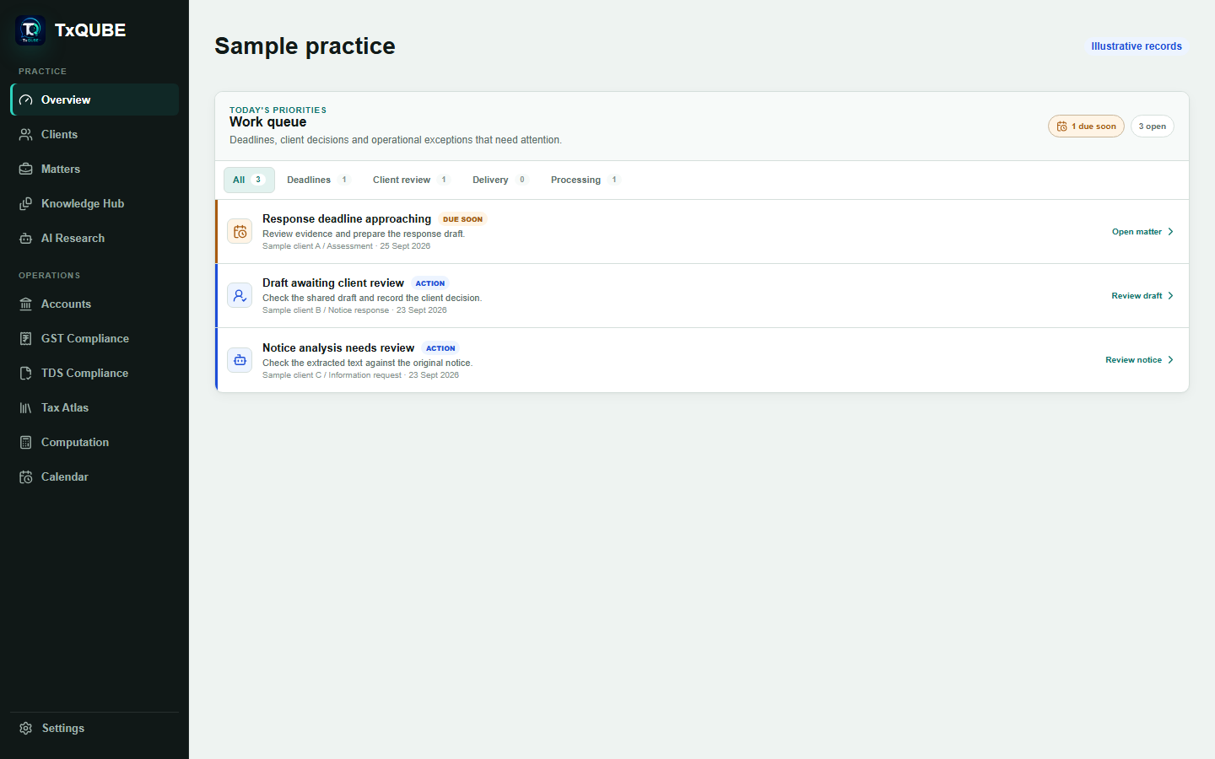Click the TxQUBE logo icon

(30, 30)
